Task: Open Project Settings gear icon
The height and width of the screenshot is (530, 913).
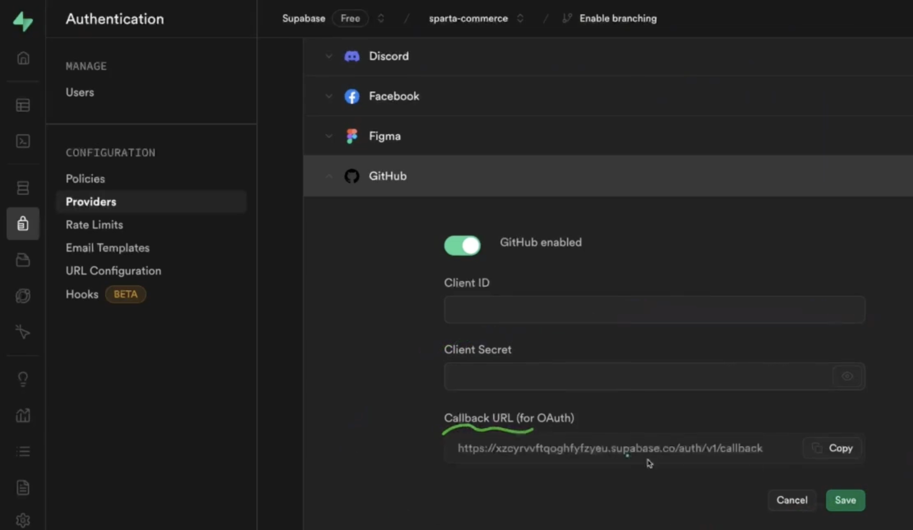Action: [23, 520]
